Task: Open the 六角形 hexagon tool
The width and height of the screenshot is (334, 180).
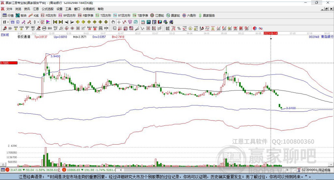Action: pyautogui.click(x=189, y=16)
